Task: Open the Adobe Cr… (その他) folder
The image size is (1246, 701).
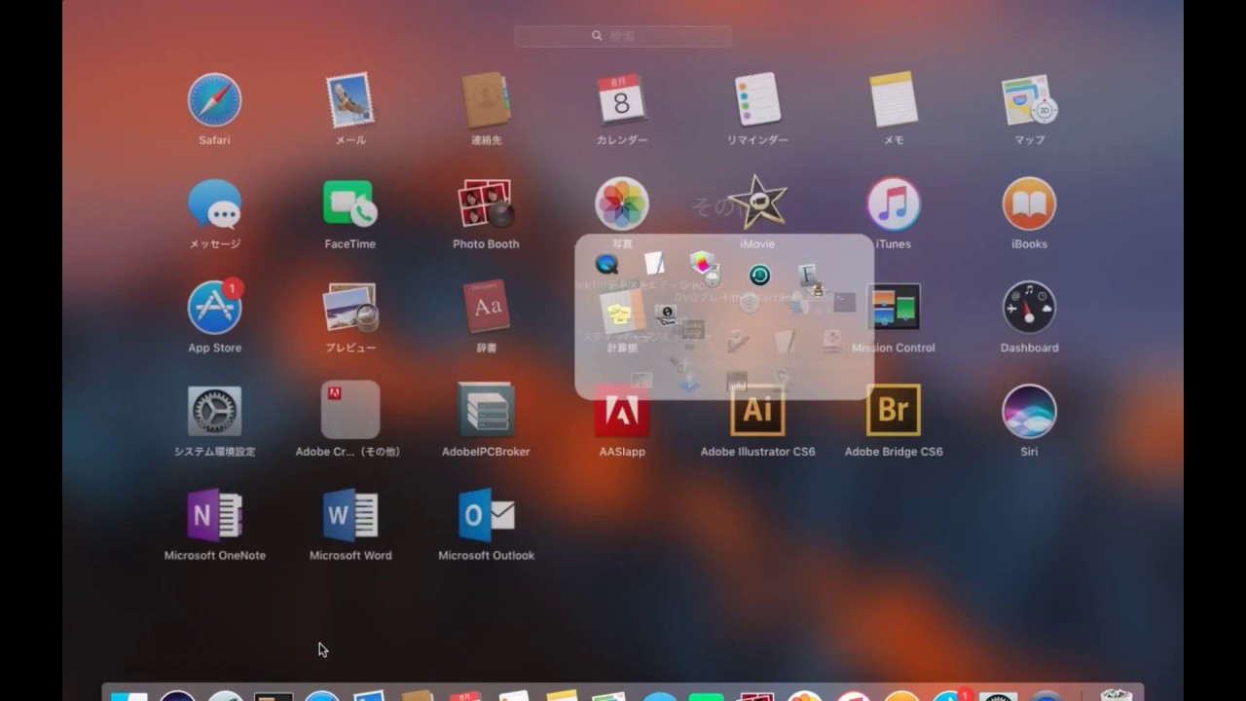Action: point(350,410)
